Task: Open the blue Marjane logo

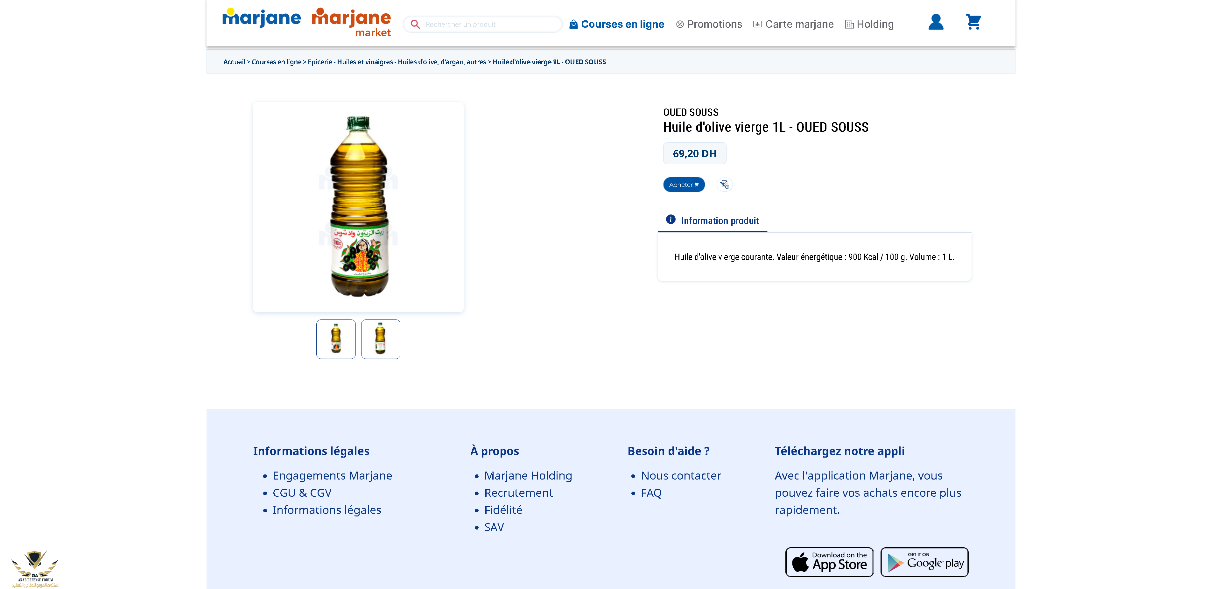Action: tap(261, 18)
